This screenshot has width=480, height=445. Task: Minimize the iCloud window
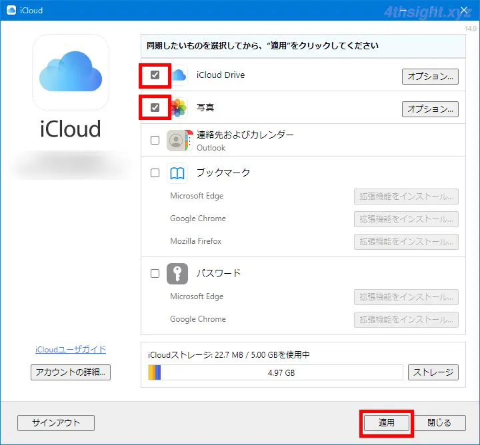[403, 11]
